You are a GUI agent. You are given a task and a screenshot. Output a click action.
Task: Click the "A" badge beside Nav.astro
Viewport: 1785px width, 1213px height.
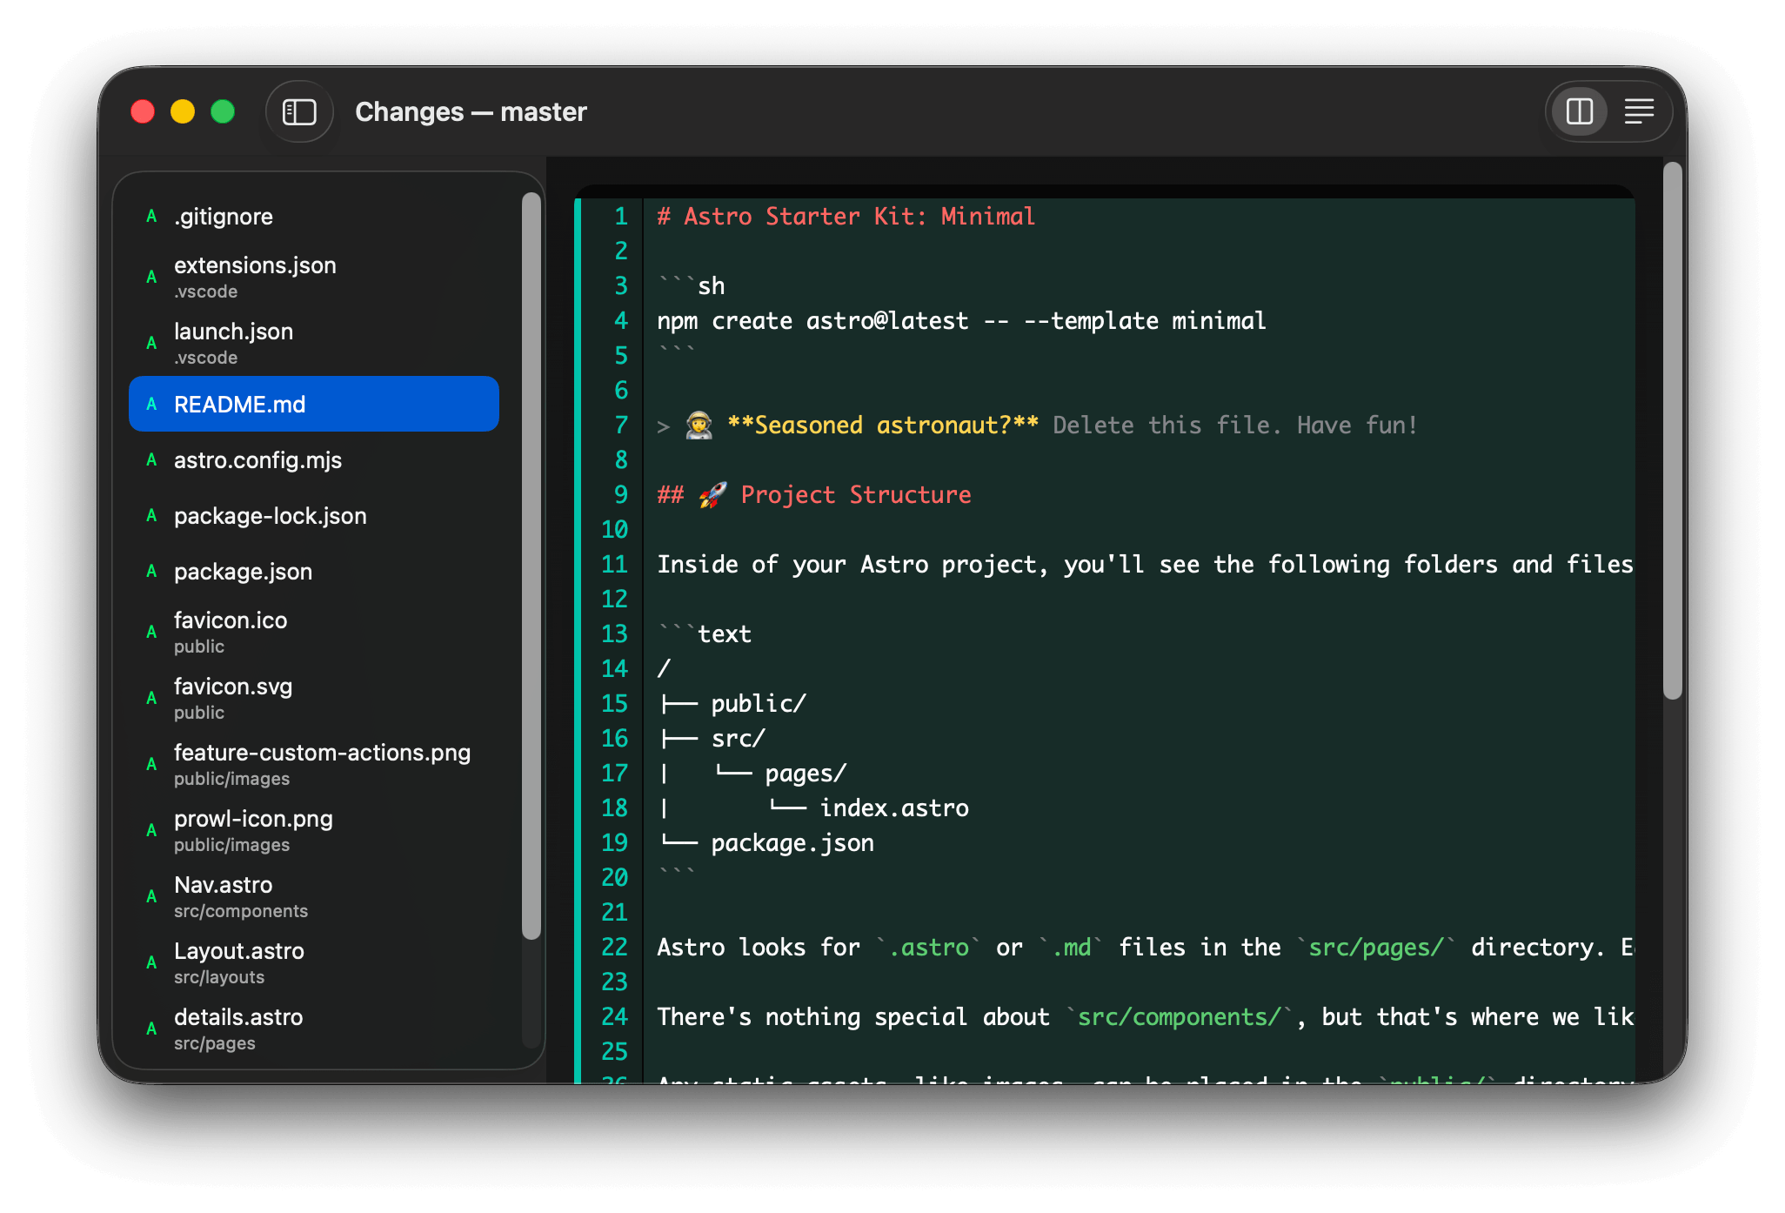(151, 896)
